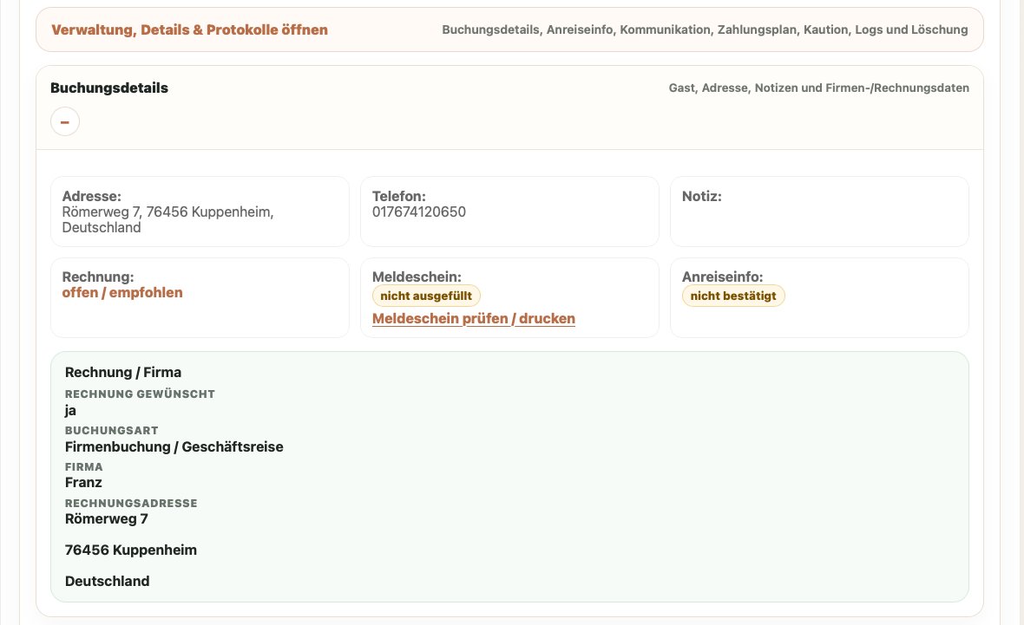Click the phone number 017674120650
This screenshot has height=625, width=1024.
click(418, 212)
